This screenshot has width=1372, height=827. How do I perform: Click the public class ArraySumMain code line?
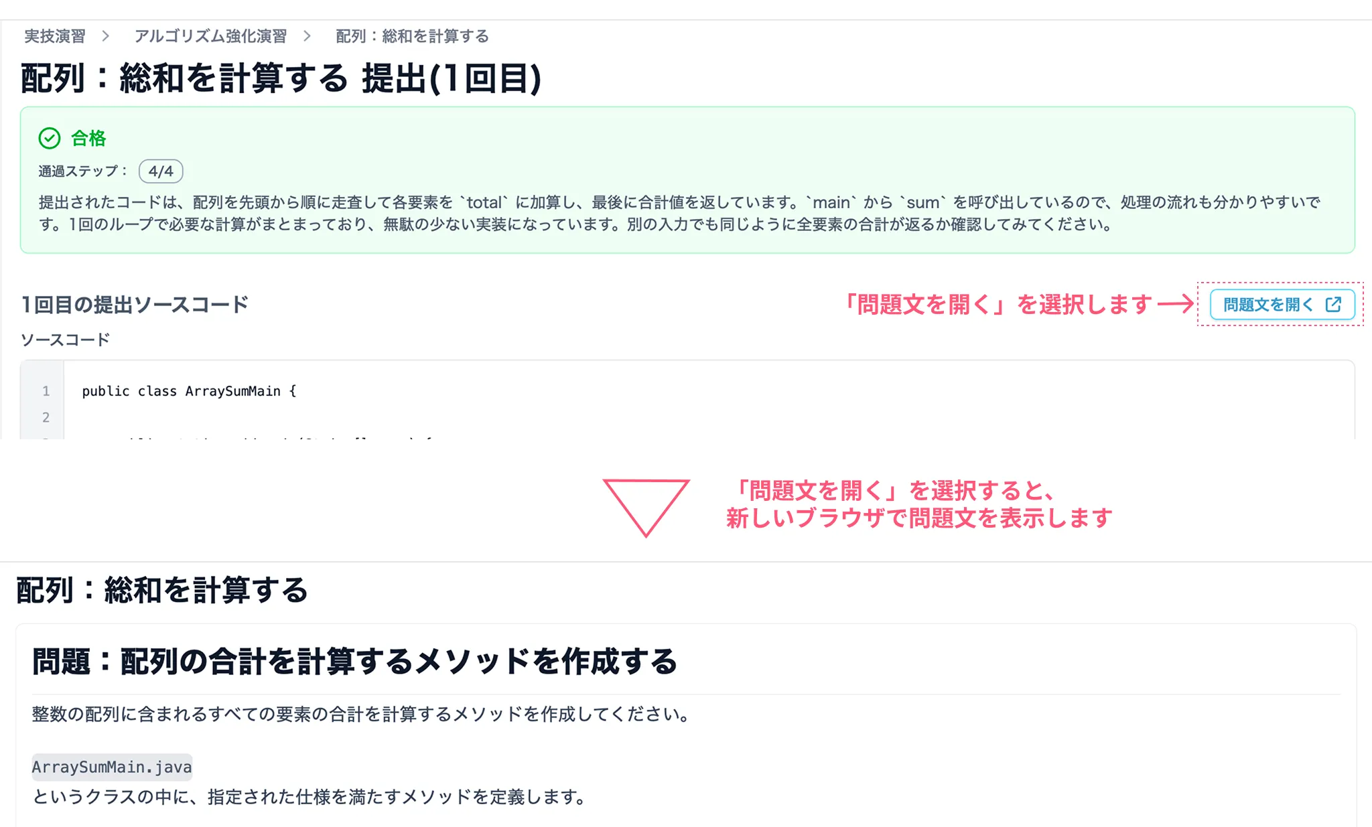coord(188,391)
